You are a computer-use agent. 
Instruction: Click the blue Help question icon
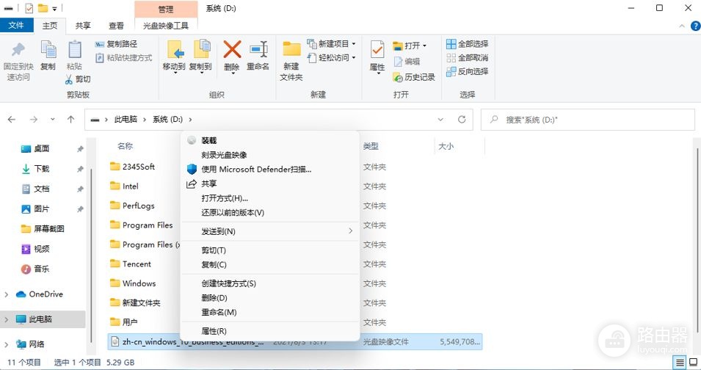[x=696, y=26]
